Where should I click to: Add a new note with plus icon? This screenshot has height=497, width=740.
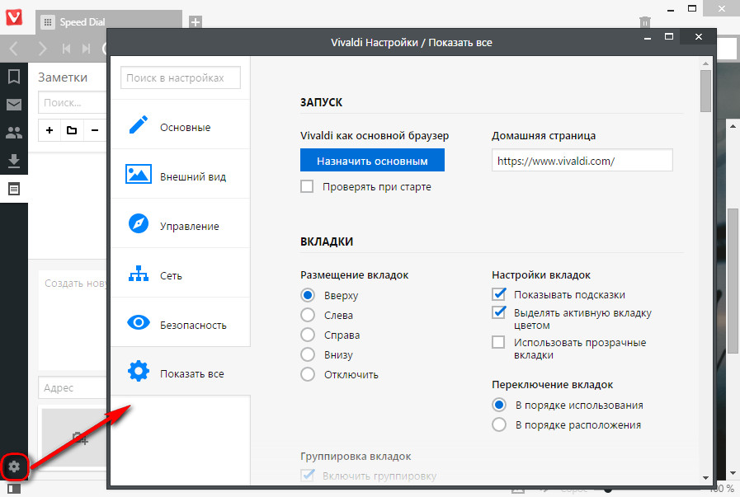[x=49, y=130]
